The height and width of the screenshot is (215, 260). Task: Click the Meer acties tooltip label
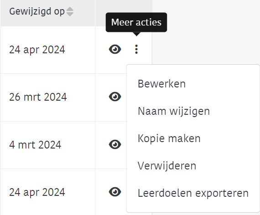tap(136, 22)
